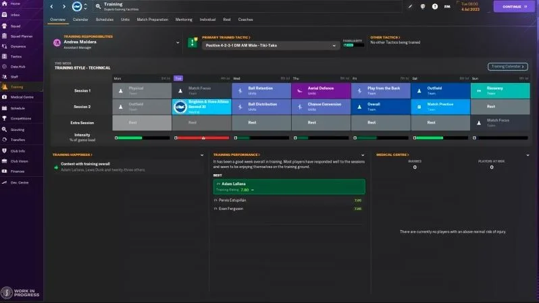Select Friday Play from the Back session
Screen dimensions: 539x303
(381, 90)
